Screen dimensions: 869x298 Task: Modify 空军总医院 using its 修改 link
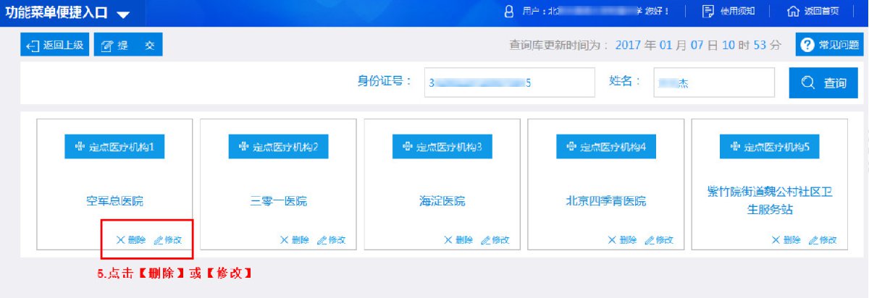[x=168, y=239]
